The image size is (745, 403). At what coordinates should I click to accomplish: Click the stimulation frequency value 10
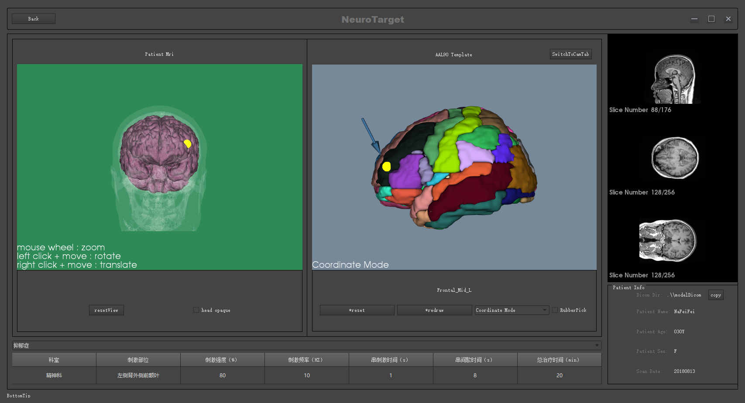307,376
